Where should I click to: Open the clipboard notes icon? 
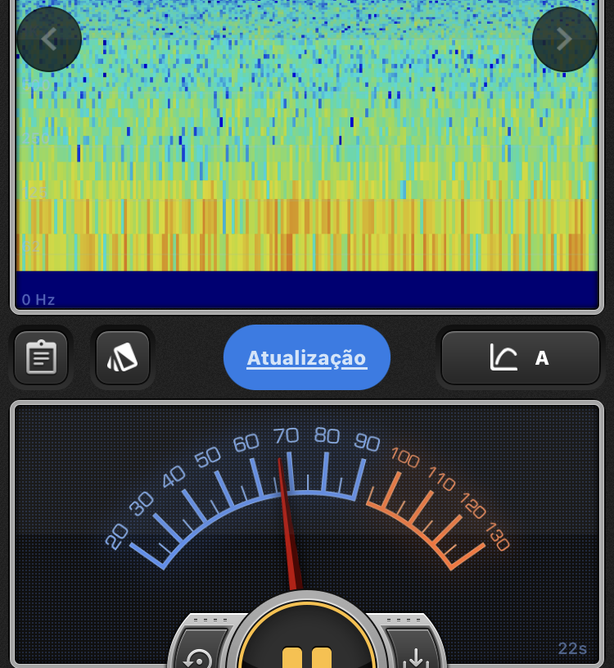(x=41, y=357)
